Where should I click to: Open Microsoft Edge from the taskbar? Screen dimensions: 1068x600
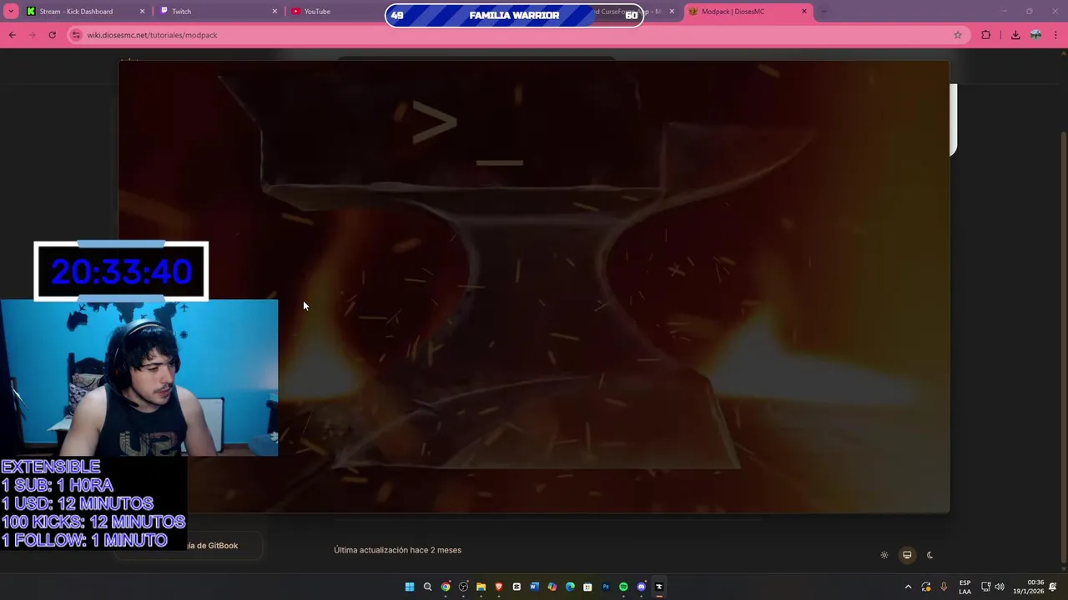pyautogui.click(x=570, y=587)
